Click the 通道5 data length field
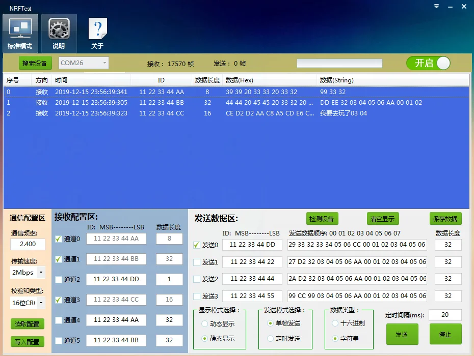This screenshot has width=474, height=356. tap(169, 340)
